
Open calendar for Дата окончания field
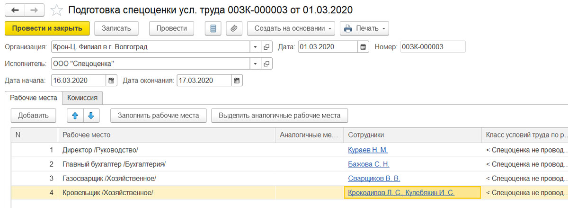(237, 80)
